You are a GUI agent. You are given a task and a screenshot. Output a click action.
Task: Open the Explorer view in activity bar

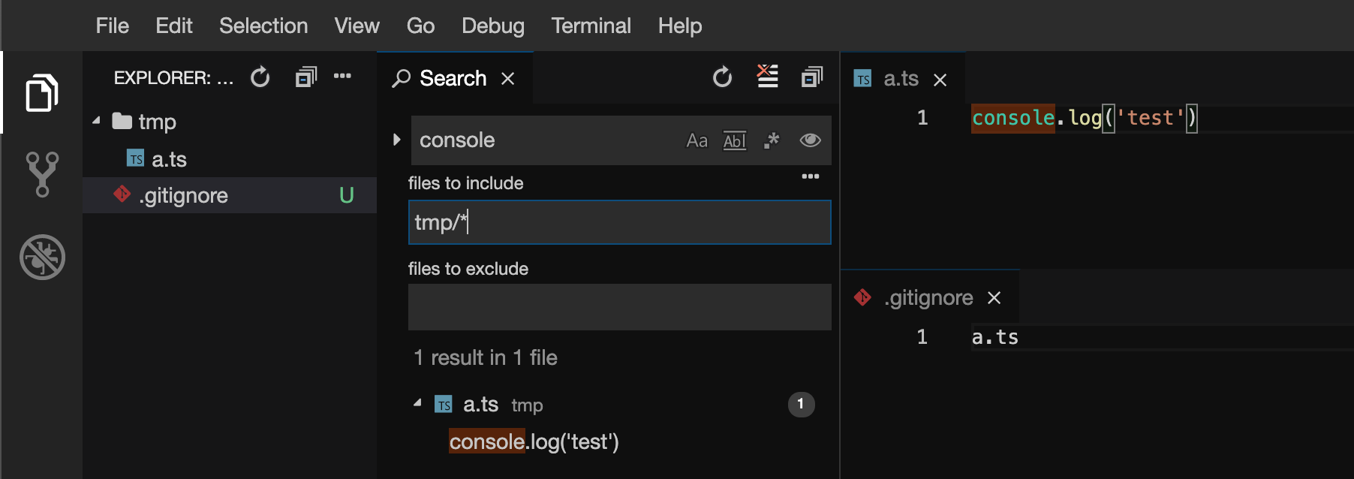coord(42,92)
